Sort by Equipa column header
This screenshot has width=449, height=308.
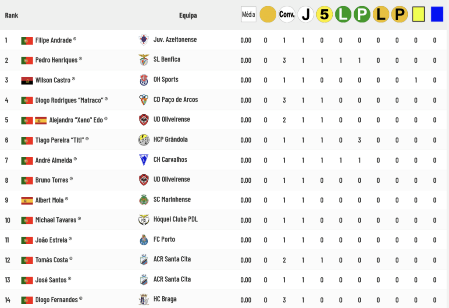[188, 15]
